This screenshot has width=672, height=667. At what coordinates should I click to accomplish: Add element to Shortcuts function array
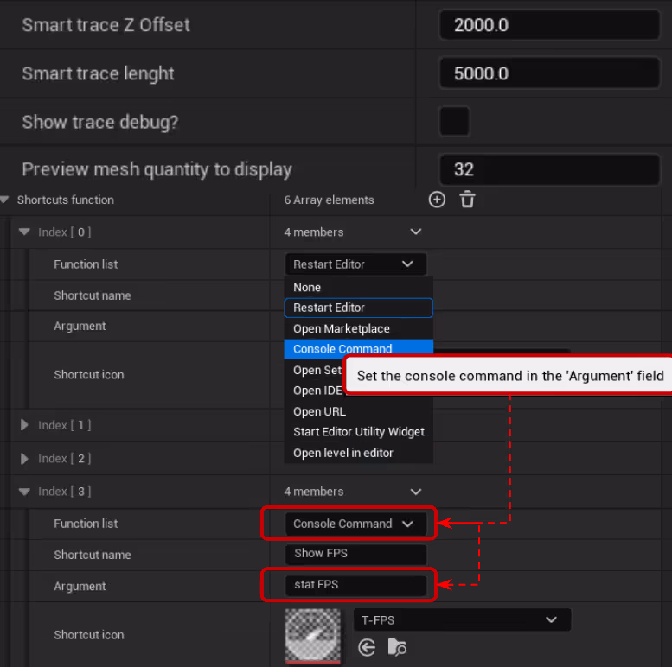[437, 200]
